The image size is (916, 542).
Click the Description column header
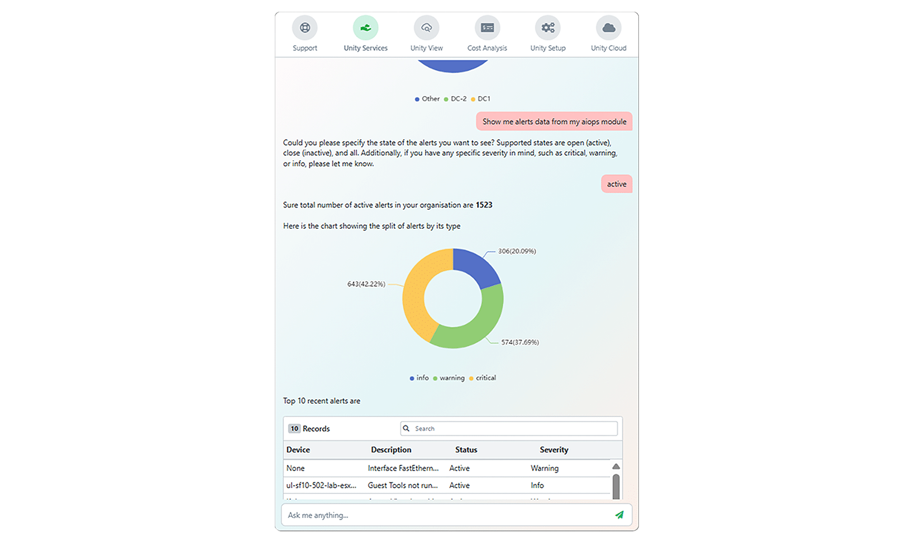pos(391,449)
